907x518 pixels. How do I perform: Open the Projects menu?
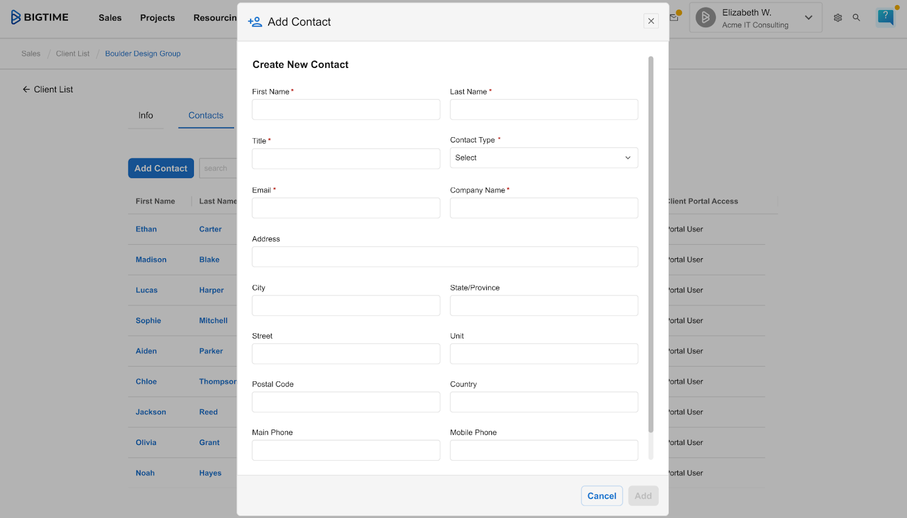157,18
